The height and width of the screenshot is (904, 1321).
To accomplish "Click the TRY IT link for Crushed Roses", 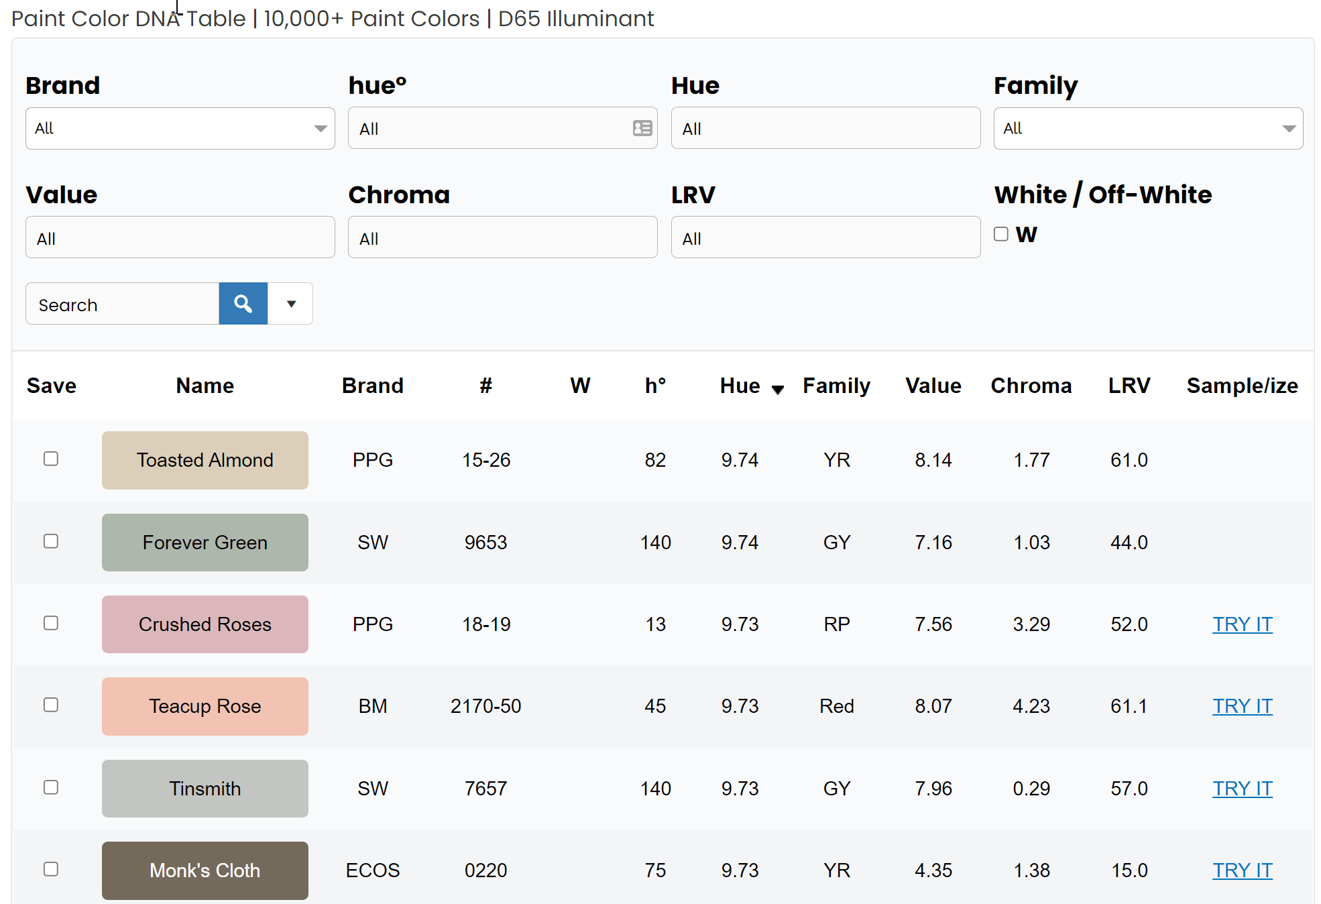I will coord(1242,624).
